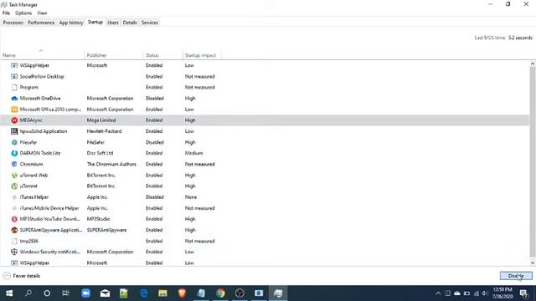Select the Program row name
The height and width of the screenshot is (301, 536).
28,87
